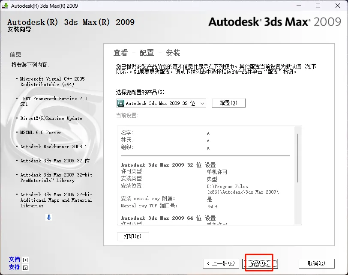The image size is (348, 275).
Task: Click the Autodesk 3ds Max 2009 32 位 设置 heading
Action: [168, 165]
